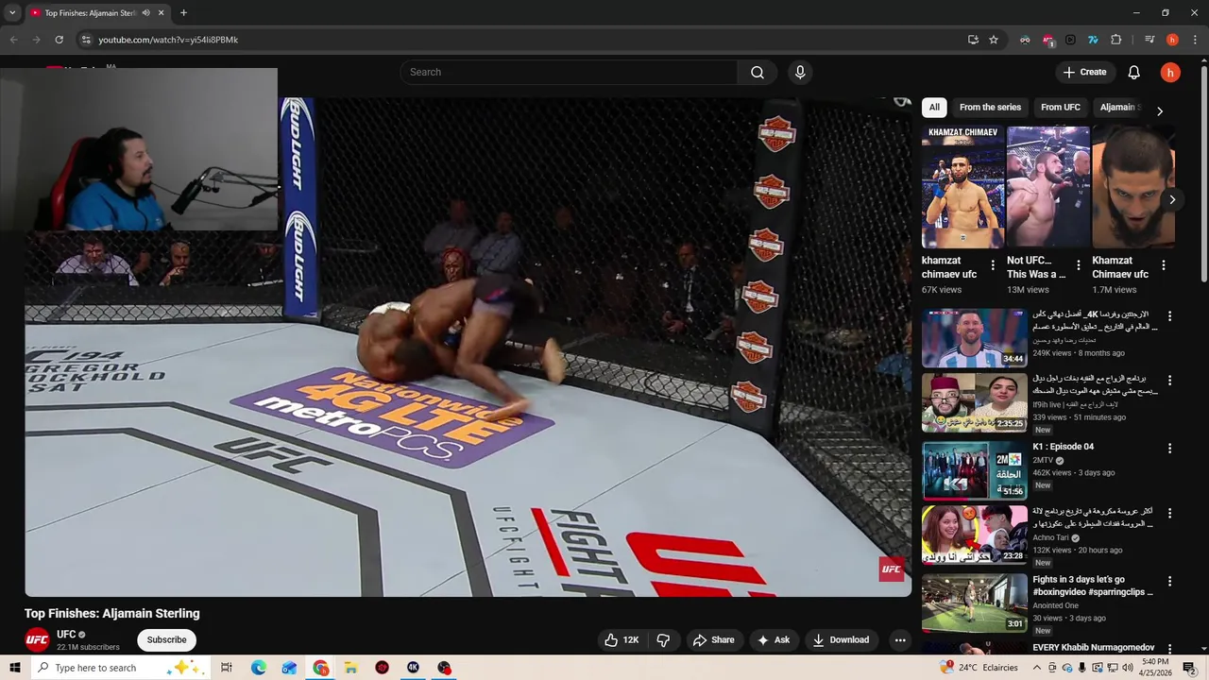1209x680 pixels.
Task: Open a new browser tab
Action: (x=183, y=13)
